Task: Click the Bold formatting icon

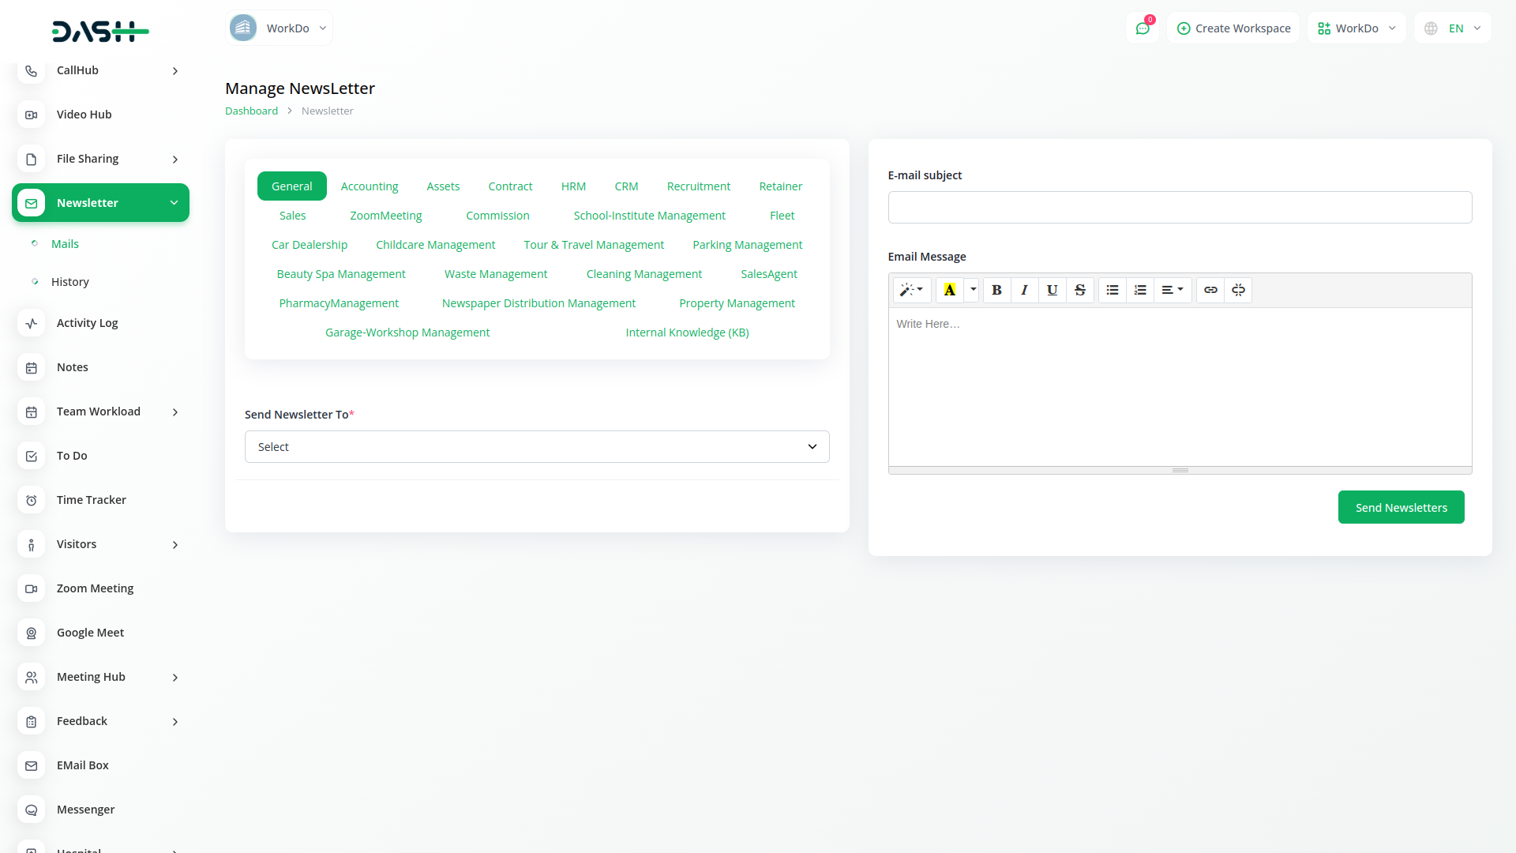Action: [x=996, y=290]
